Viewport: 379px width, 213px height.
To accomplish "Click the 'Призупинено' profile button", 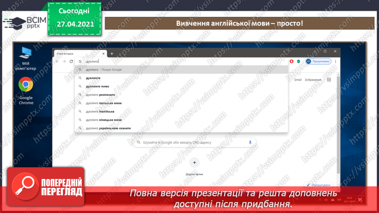I will (319, 61).
